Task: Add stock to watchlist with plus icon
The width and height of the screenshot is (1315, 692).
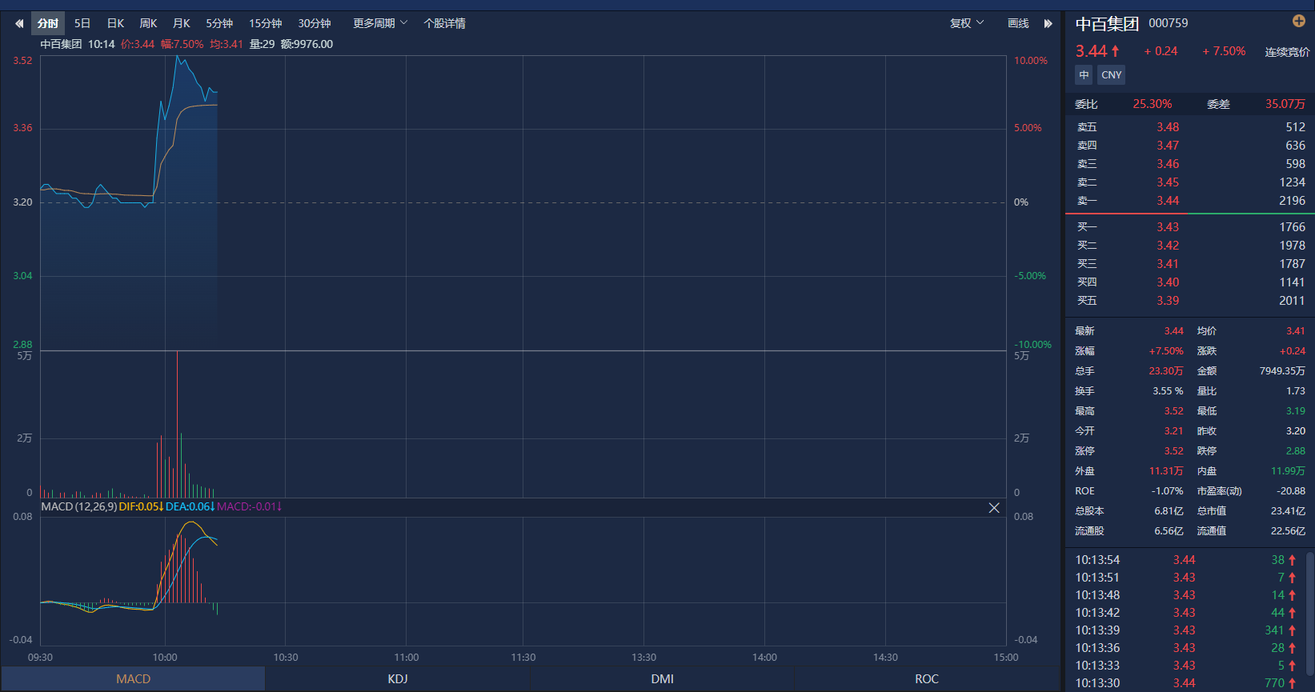Action: 1298,21
